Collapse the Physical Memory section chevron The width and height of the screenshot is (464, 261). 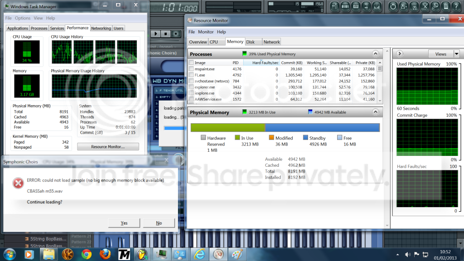tap(376, 112)
